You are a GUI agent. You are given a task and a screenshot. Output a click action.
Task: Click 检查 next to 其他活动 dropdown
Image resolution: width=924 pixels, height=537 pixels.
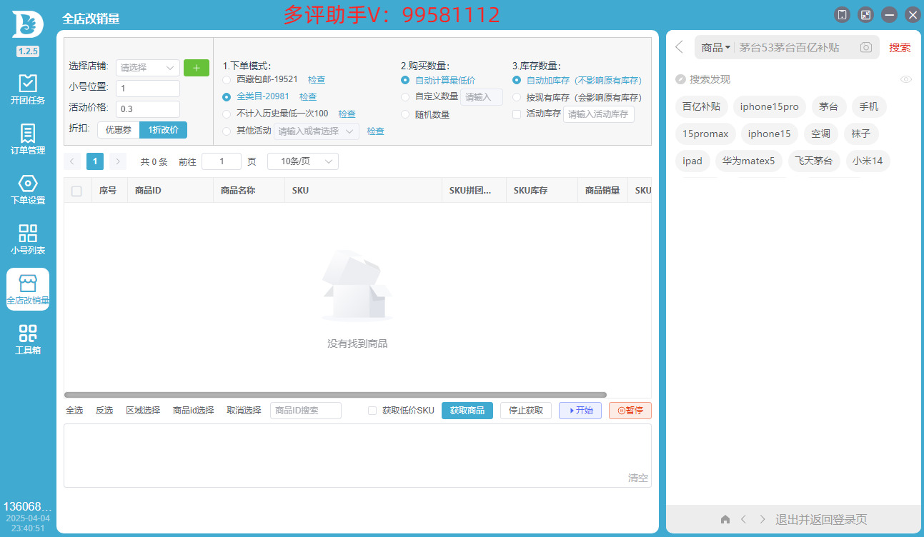[x=376, y=131]
